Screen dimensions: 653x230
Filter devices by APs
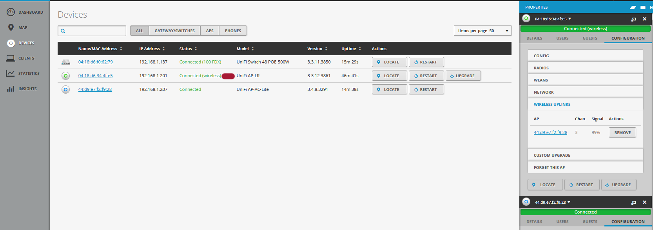pyautogui.click(x=210, y=31)
